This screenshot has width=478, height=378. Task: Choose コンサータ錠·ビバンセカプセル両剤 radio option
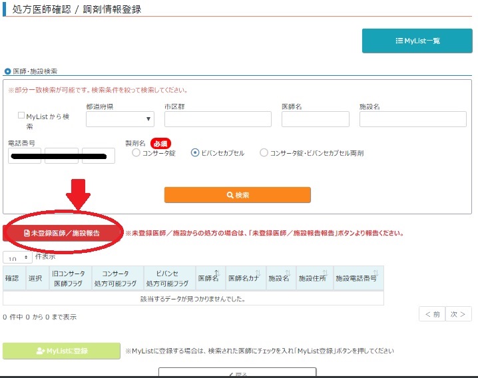coord(264,153)
